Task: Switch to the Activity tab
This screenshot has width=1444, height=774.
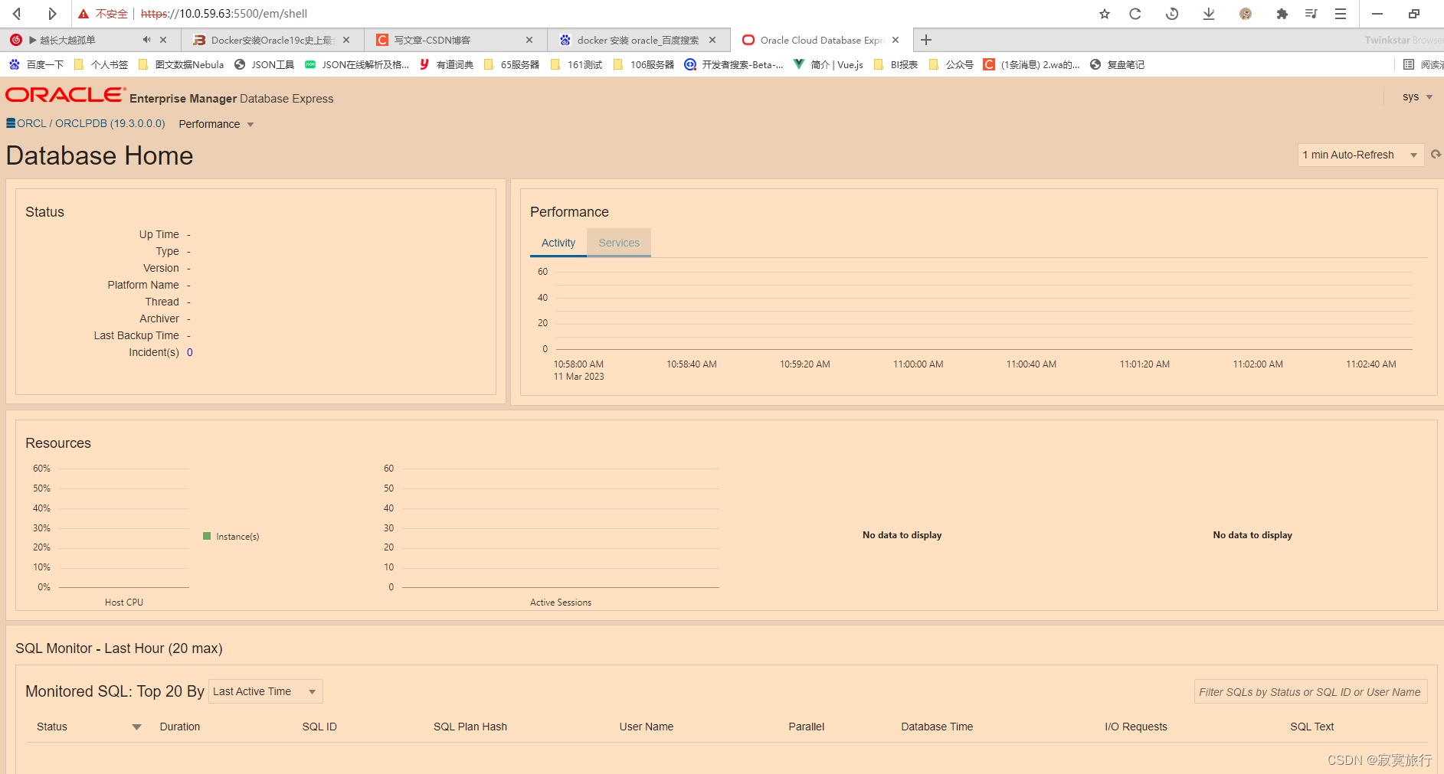Action: point(558,243)
